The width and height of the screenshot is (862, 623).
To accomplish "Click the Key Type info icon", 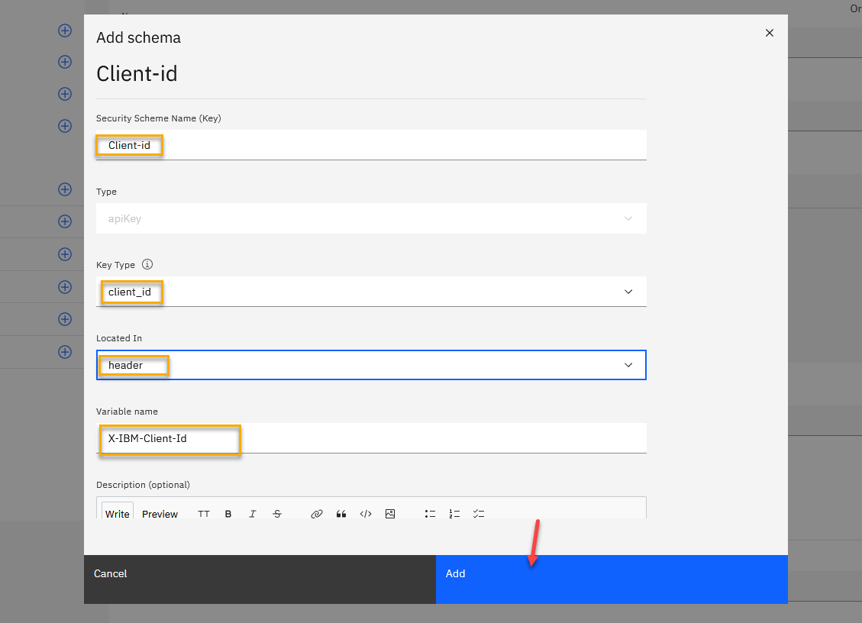I will (147, 265).
